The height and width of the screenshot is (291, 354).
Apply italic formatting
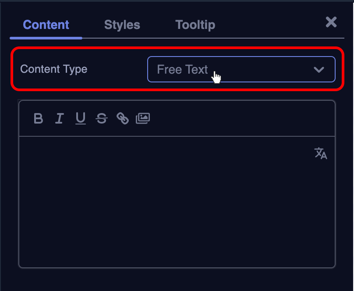click(x=60, y=118)
